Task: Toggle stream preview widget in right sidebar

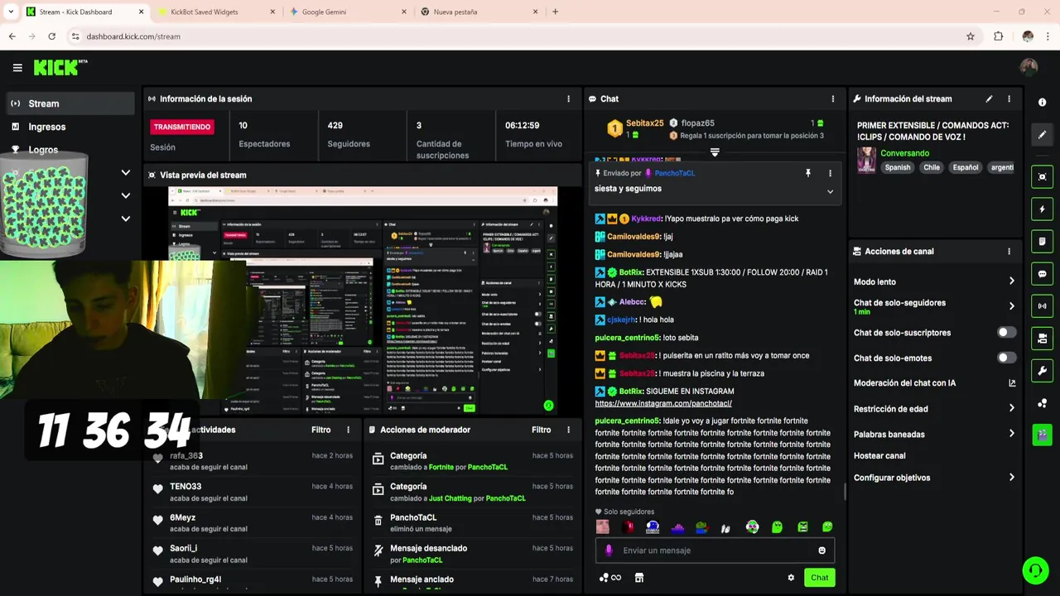Action: click(1042, 176)
